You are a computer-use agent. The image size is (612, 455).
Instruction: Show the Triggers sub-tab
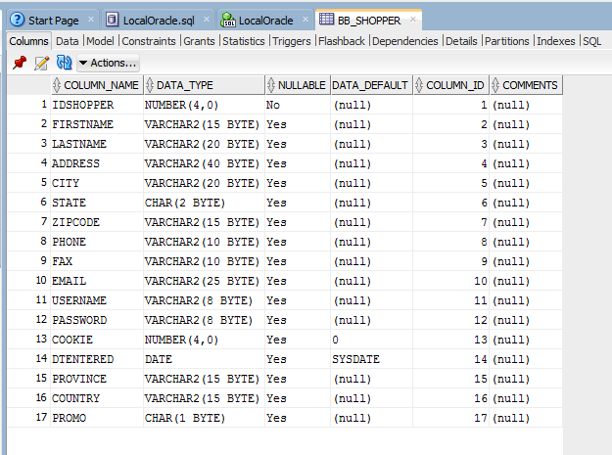pos(291,41)
